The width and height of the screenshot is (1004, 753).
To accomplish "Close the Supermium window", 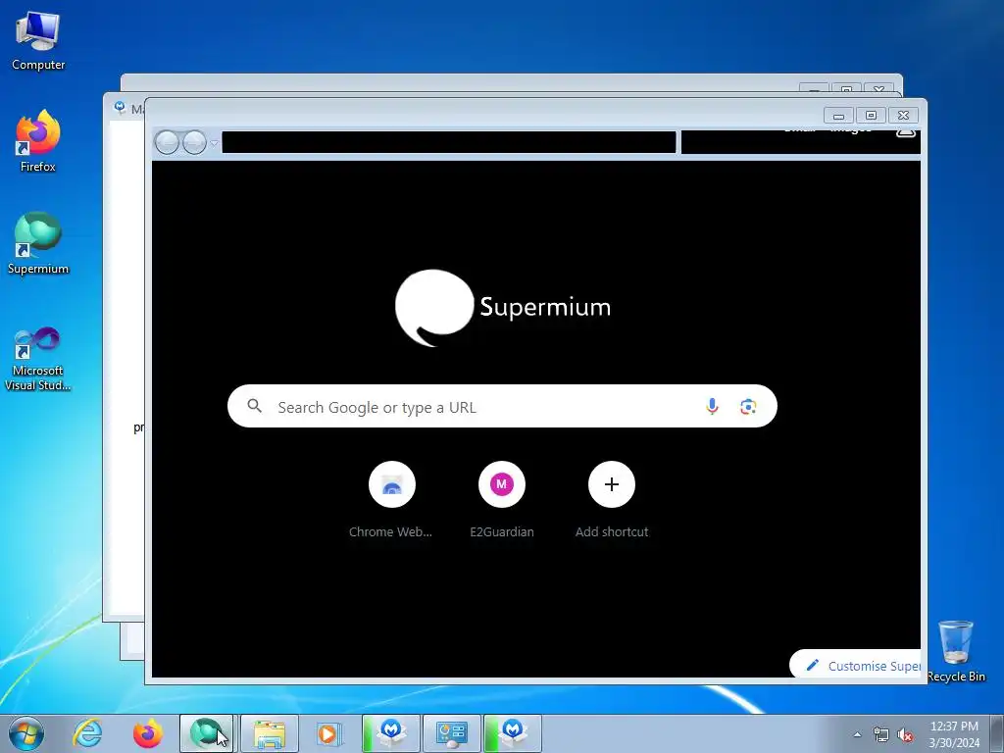I will pyautogui.click(x=903, y=116).
